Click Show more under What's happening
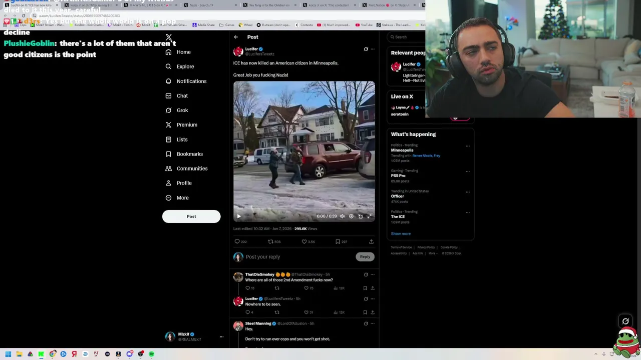The image size is (641, 360). pyautogui.click(x=401, y=233)
